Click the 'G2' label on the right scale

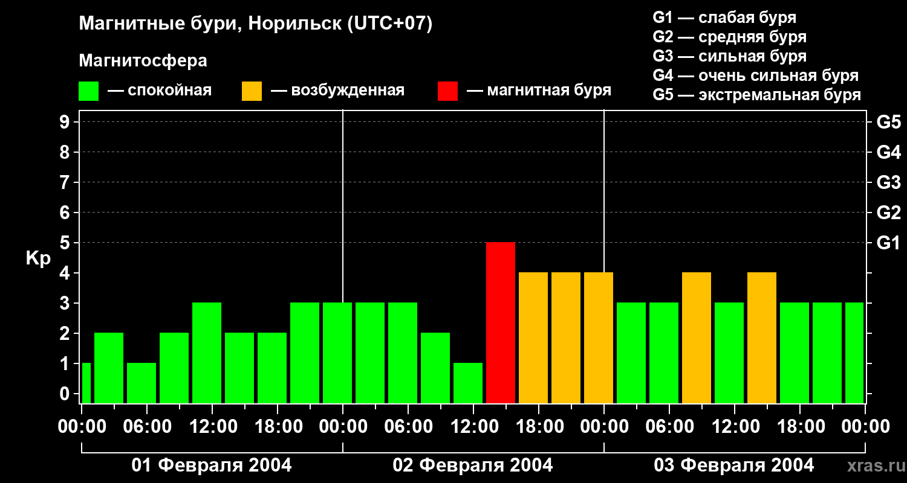pyautogui.click(x=888, y=213)
